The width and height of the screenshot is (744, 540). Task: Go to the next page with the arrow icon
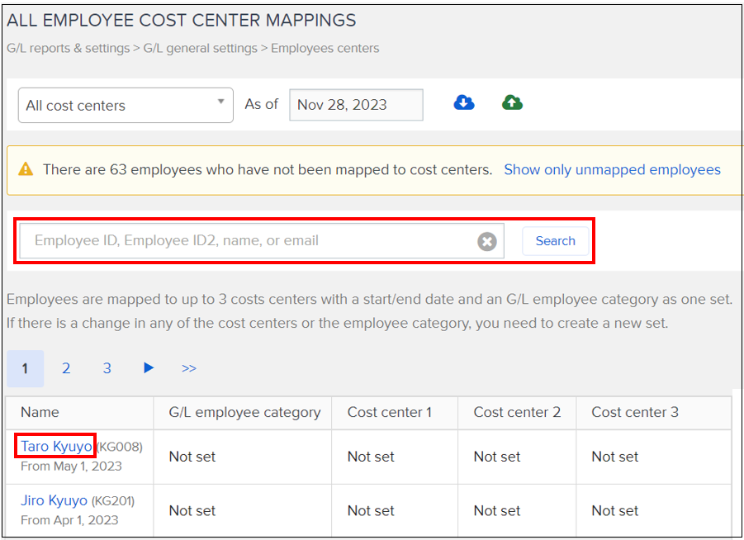click(x=148, y=368)
